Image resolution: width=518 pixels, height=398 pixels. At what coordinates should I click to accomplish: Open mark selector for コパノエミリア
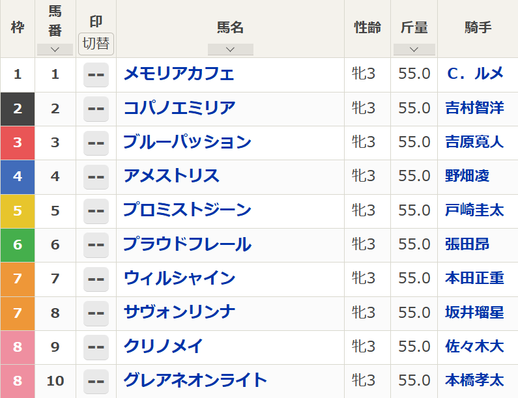point(96,108)
